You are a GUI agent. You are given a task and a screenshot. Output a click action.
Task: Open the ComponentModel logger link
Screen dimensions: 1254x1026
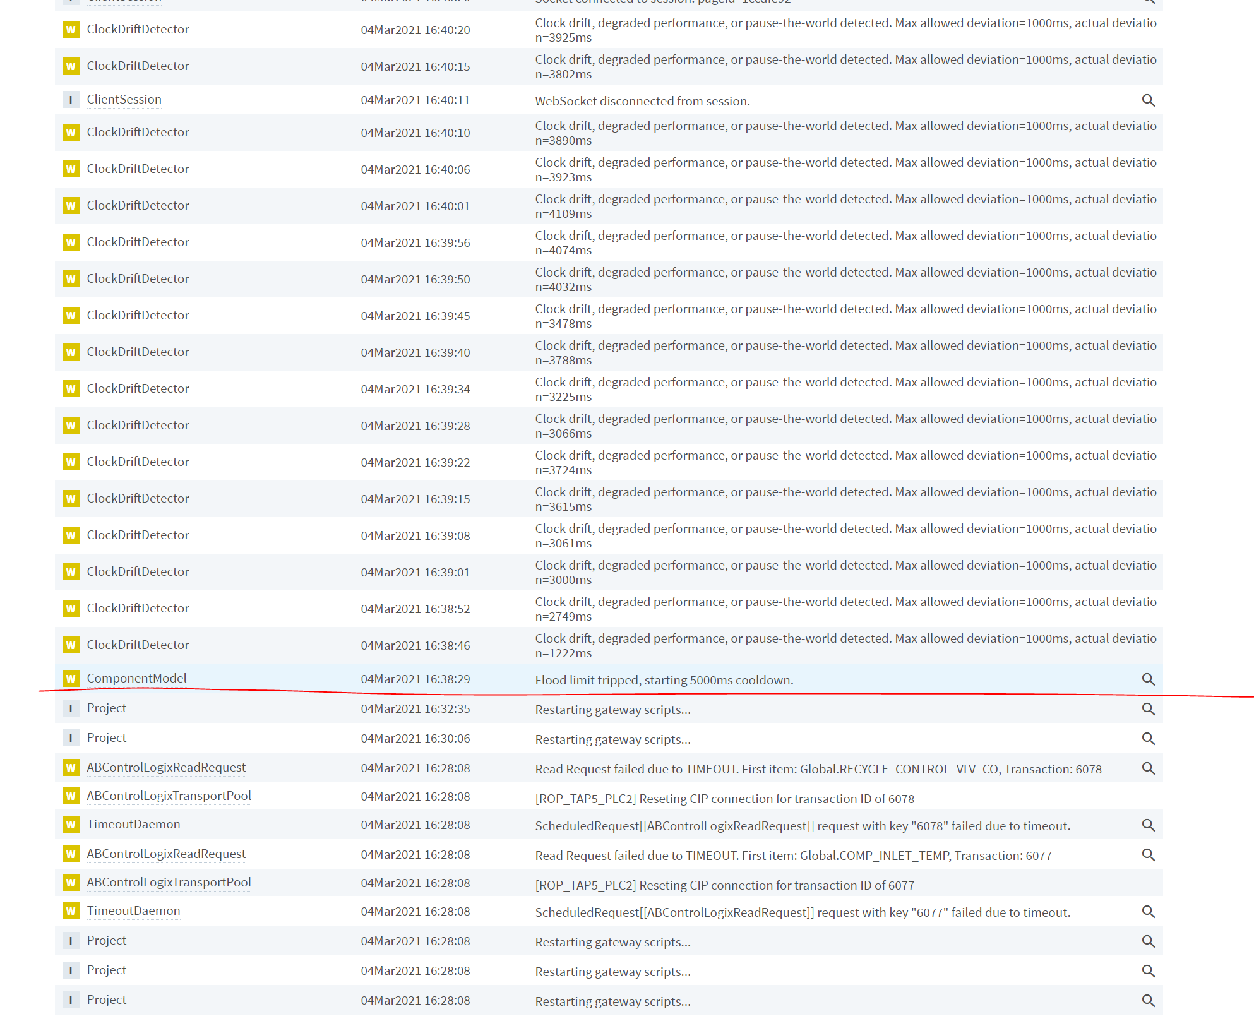136,678
